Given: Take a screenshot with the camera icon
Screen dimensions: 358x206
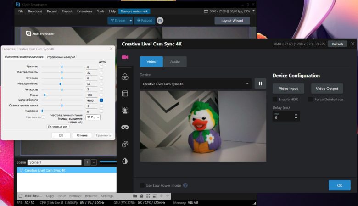Looking at the screenshot, I should pos(160,21).
